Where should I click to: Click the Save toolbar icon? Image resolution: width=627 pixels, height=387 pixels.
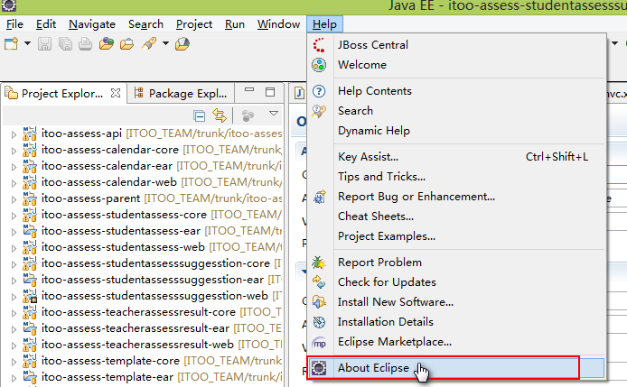pyautogui.click(x=44, y=43)
